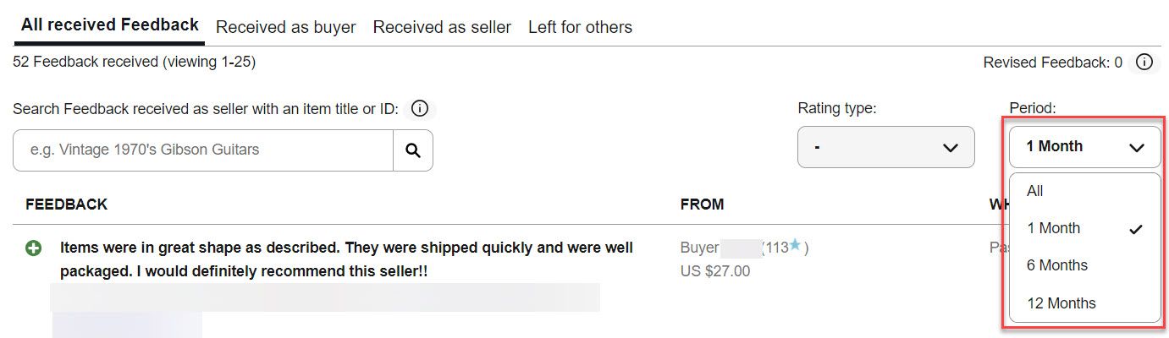
Task: Click the feedback search input field
Action: (x=203, y=150)
